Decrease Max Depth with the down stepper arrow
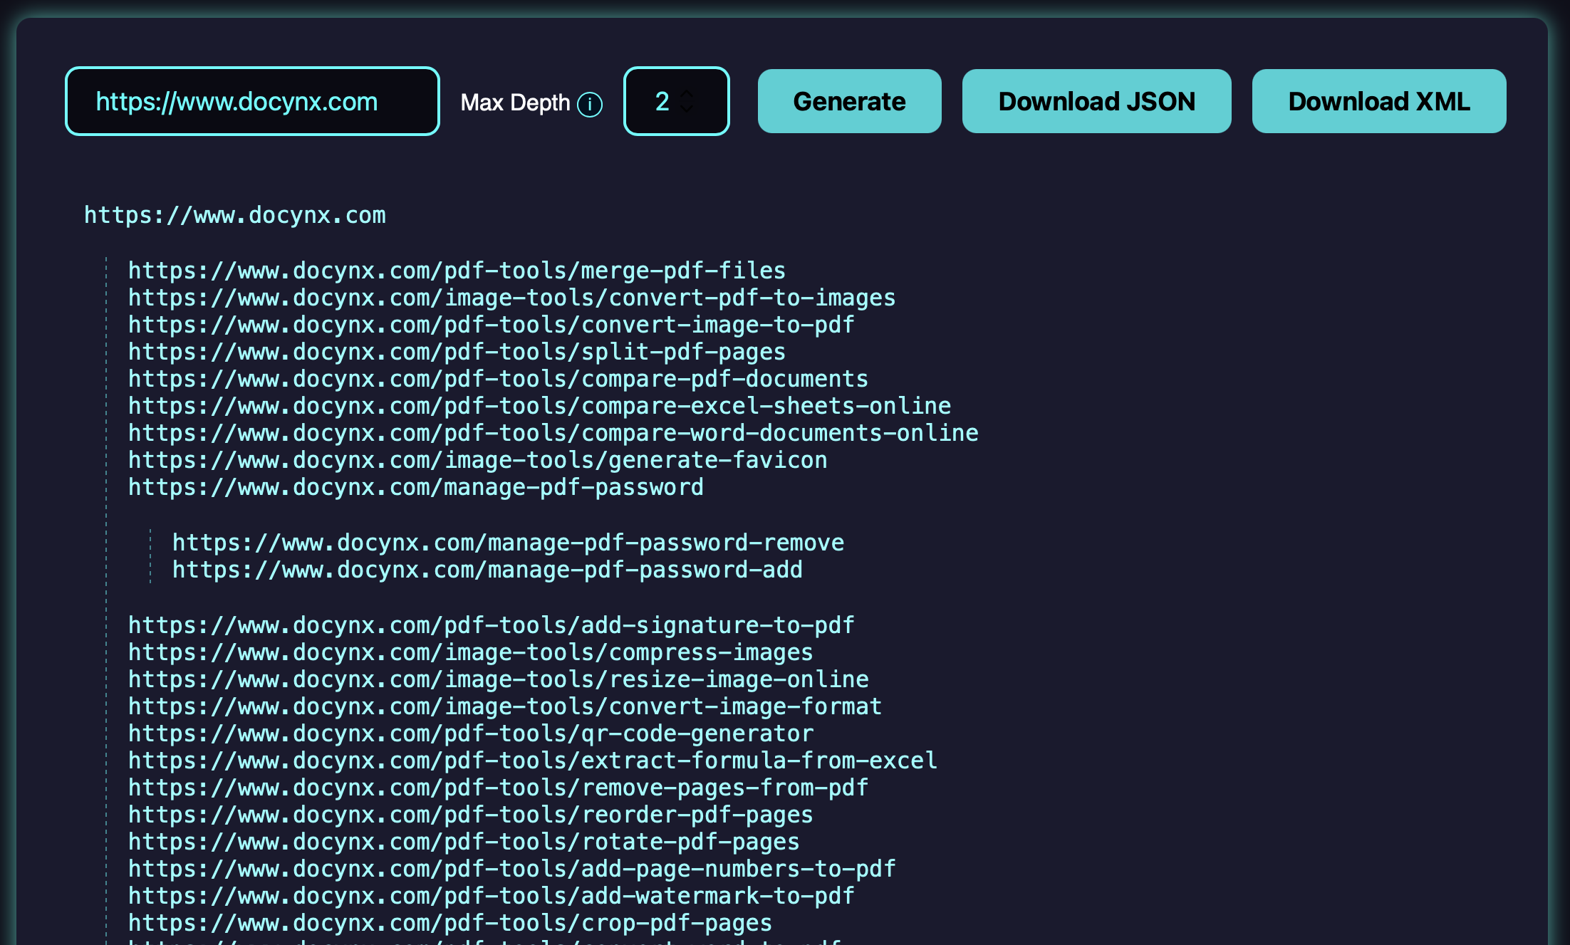The width and height of the screenshot is (1570, 945). click(x=687, y=108)
